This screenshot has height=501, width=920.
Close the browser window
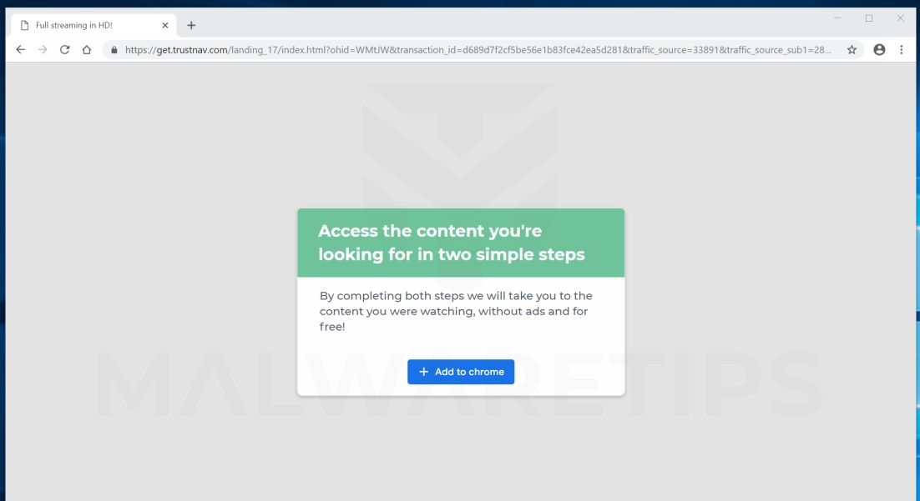click(x=900, y=18)
